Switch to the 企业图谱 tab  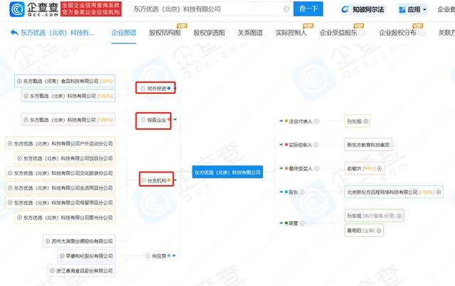[124, 33]
